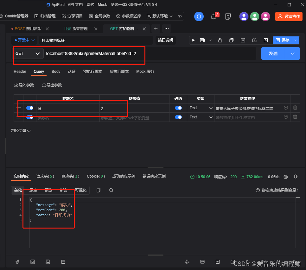Disable the empty parameter row switch
Screen dimensions: 306x270
pos(29,117)
